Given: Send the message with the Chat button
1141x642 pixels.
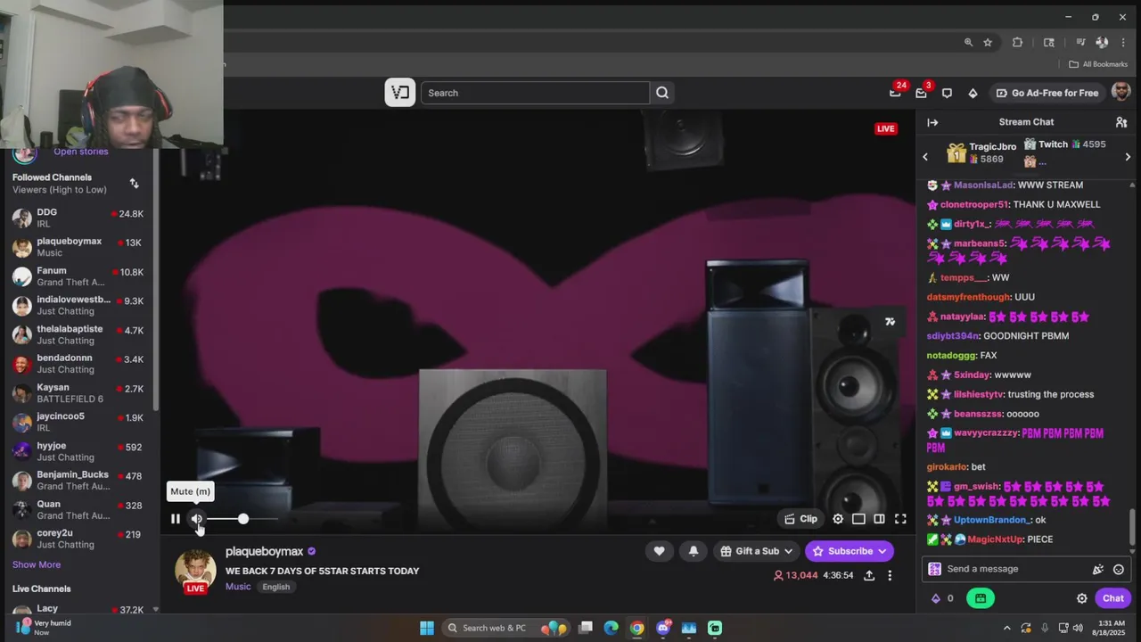Looking at the screenshot, I should tap(1112, 598).
